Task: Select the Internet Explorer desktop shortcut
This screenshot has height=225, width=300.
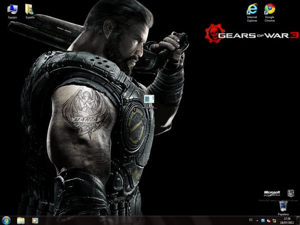Action: [x=252, y=13]
